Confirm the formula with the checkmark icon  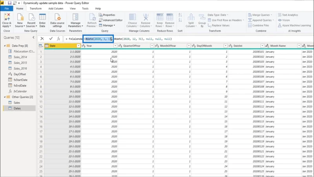click(51, 39)
